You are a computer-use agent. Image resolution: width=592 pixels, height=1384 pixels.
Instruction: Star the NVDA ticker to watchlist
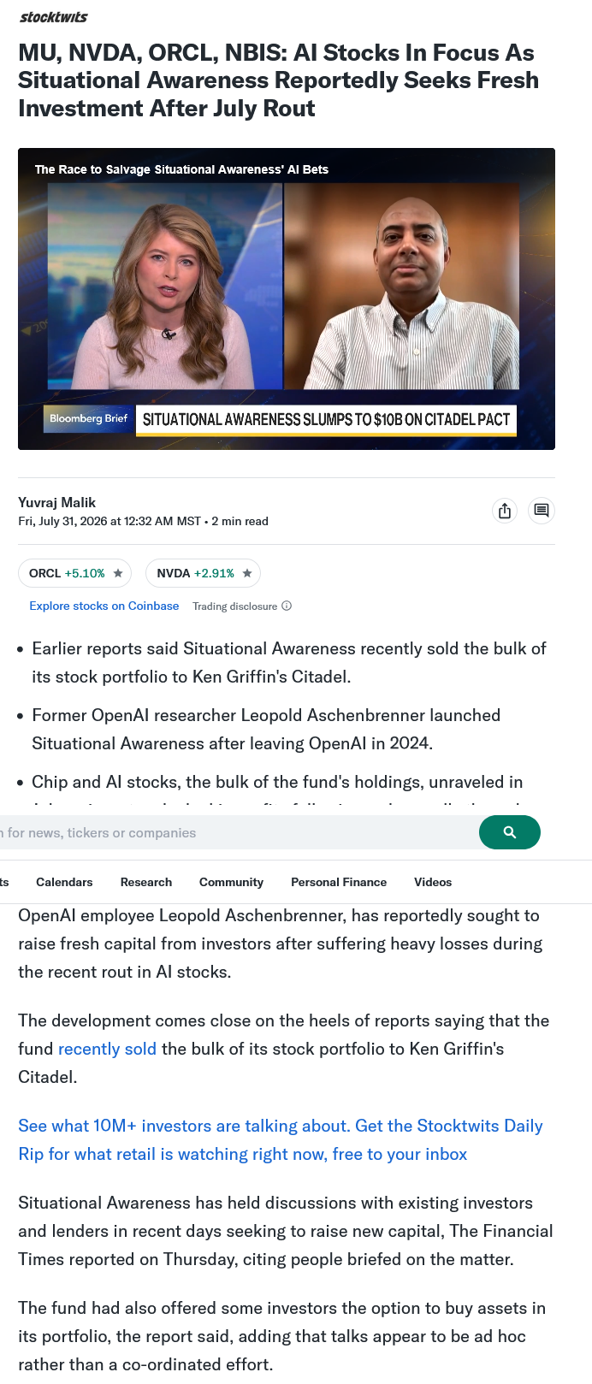coord(247,573)
